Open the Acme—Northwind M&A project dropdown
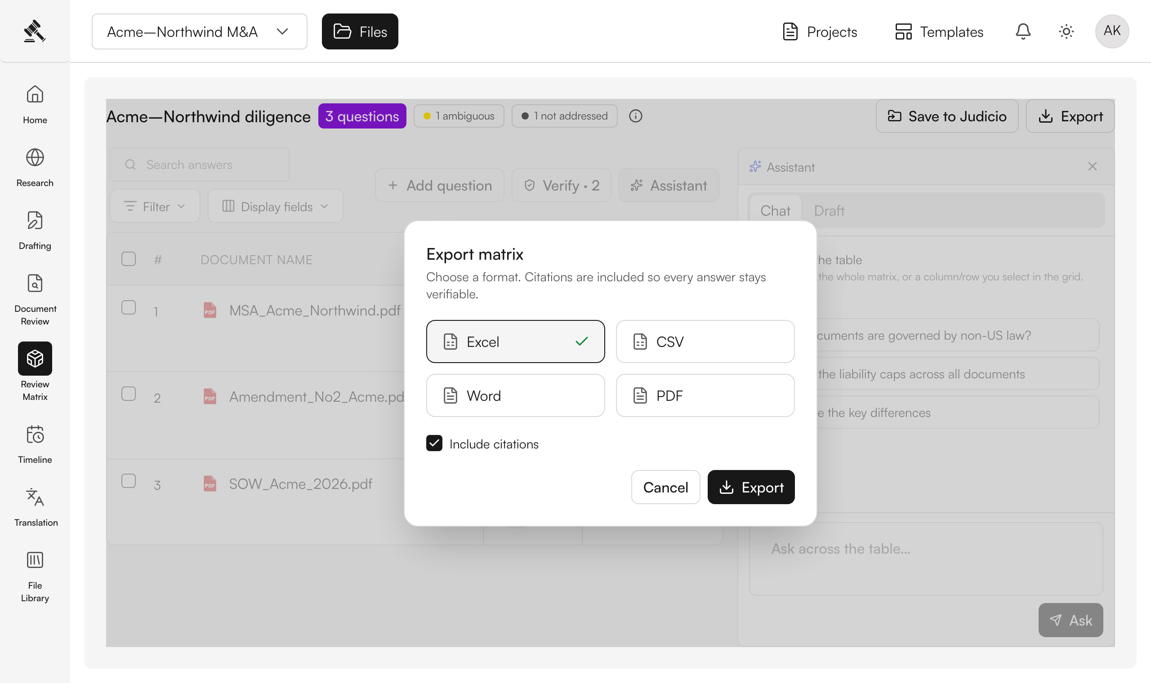 (x=199, y=31)
